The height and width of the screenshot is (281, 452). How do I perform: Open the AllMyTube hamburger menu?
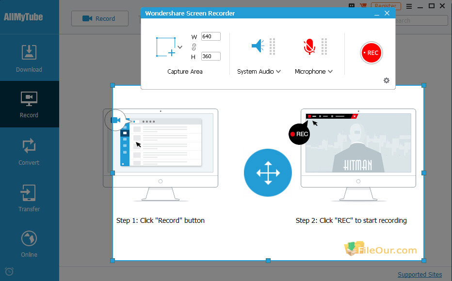tap(409, 6)
